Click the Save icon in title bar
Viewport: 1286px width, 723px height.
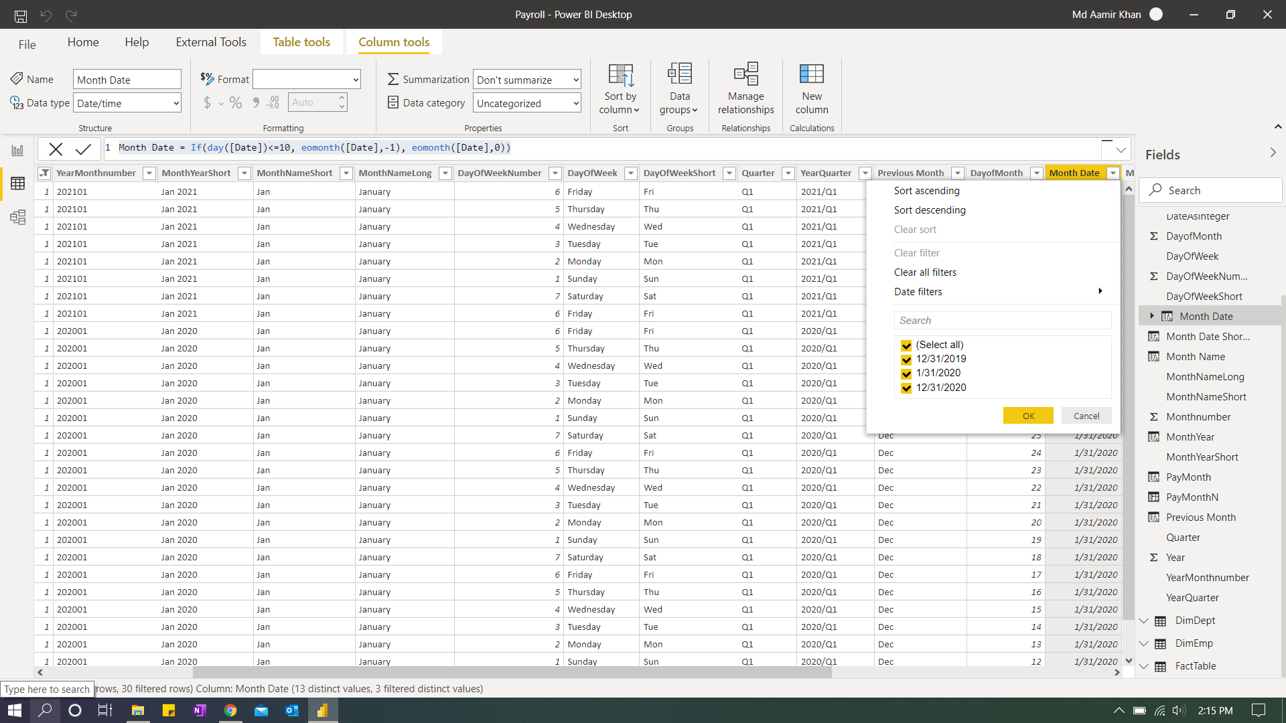pos(21,15)
